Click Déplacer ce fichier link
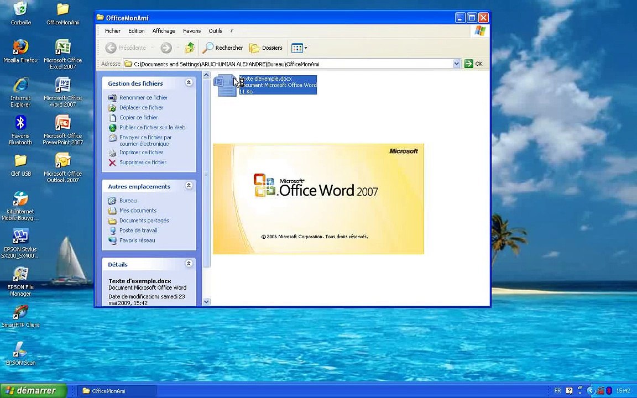 point(141,108)
